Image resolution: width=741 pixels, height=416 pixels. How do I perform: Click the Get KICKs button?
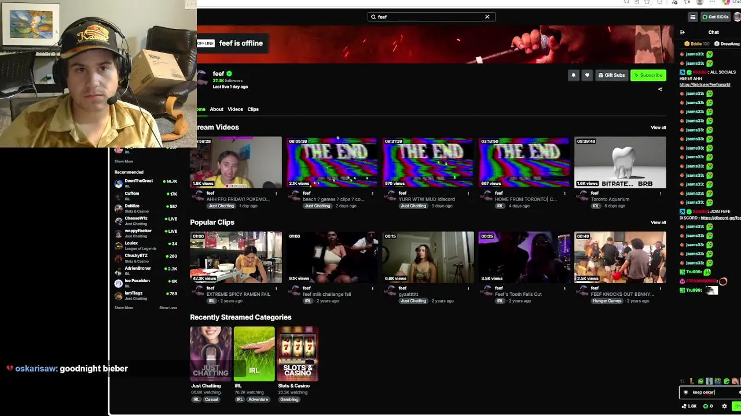[x=716, y=17]
